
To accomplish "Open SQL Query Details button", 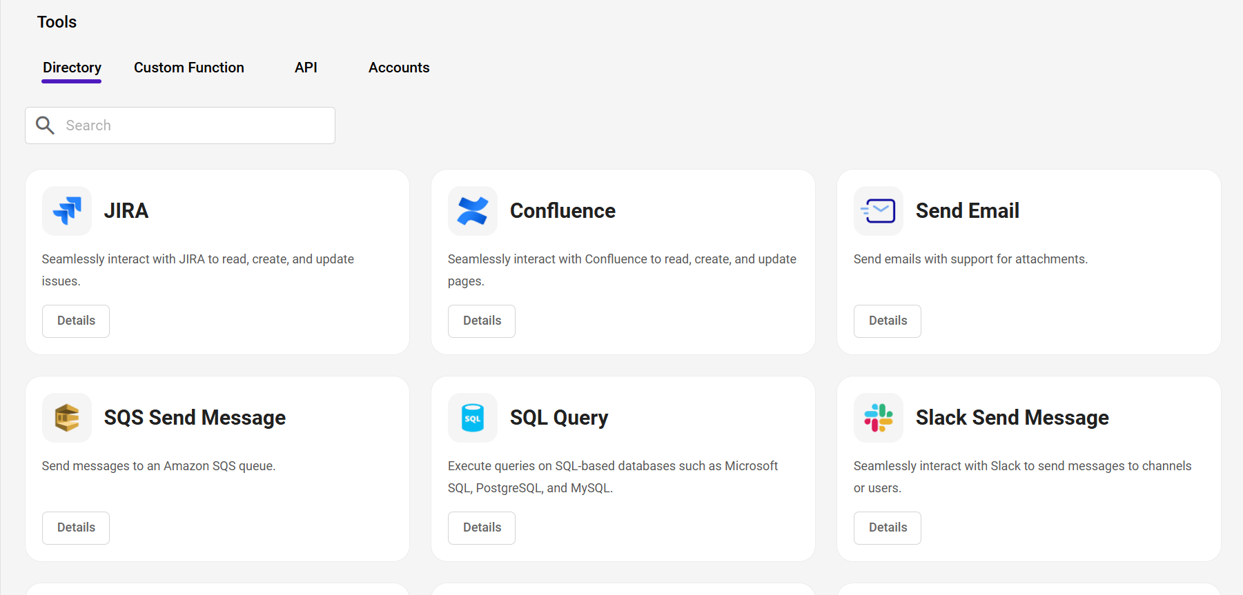I will [x=482, y=528].
